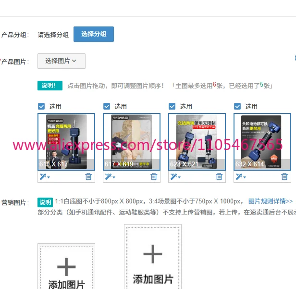Add a 3:4 marketing image in the tall box

(x=153, y=256)
